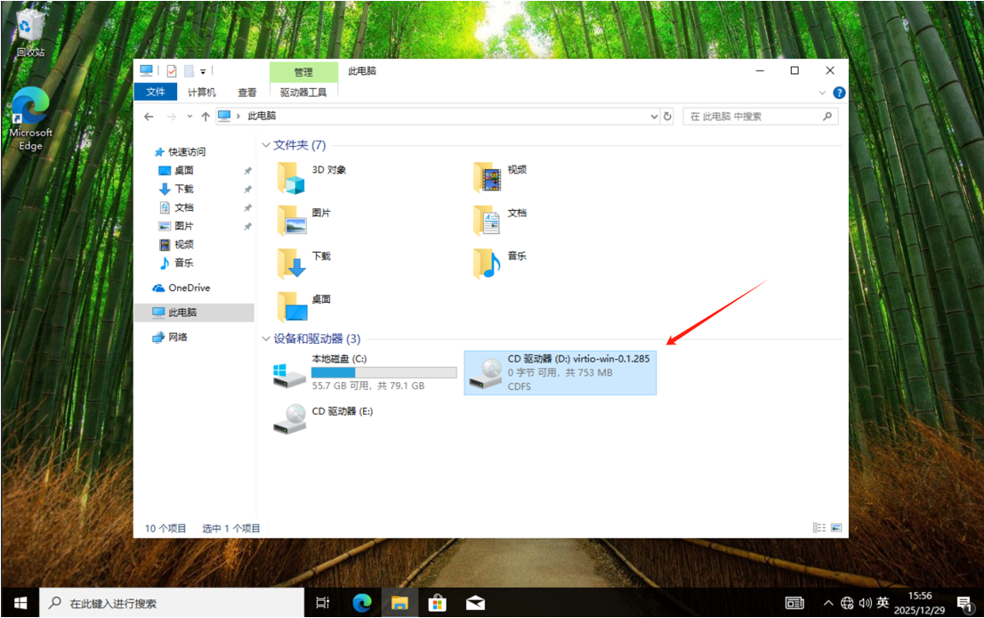Click the Properties icon in quick access toolbar
The height and width of the screenshot is (618, 984).
pyautogui.click(x=171, y=71)
